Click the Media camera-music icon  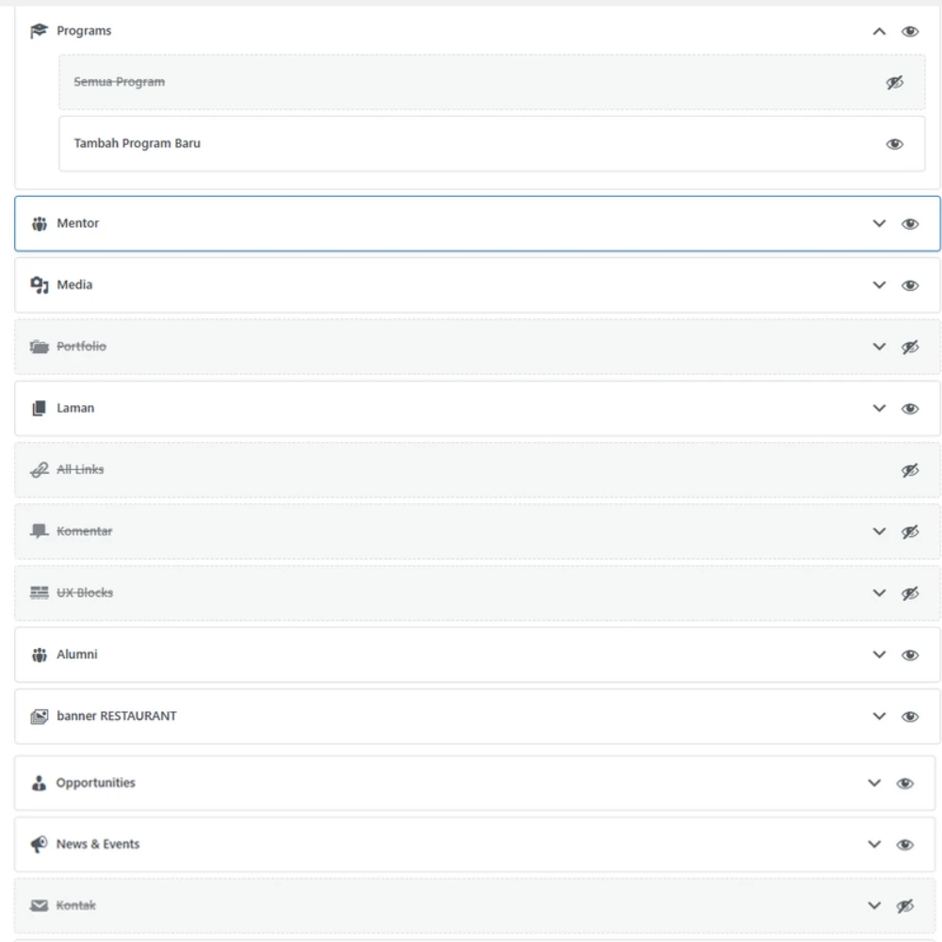[39, 285]
